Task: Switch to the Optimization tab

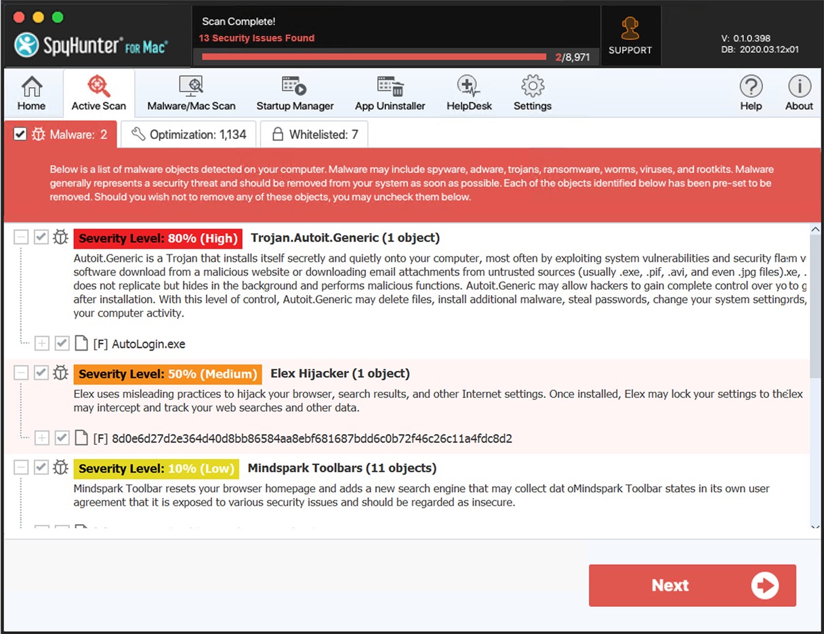Action: point(188,134)
